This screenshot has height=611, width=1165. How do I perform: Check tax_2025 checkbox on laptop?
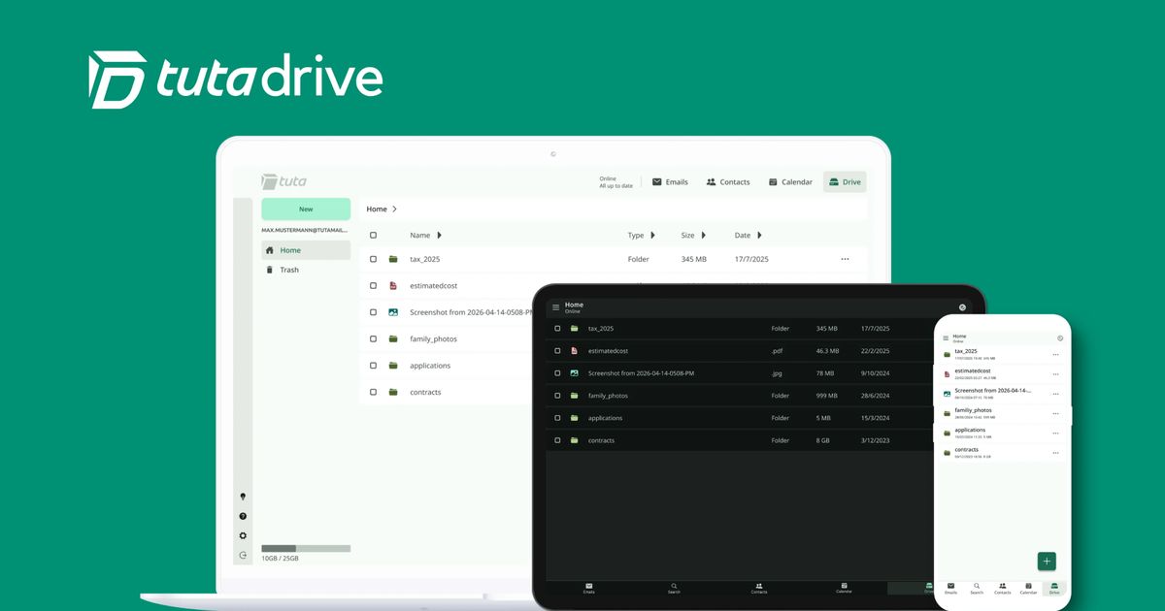(x=373, y=259)
